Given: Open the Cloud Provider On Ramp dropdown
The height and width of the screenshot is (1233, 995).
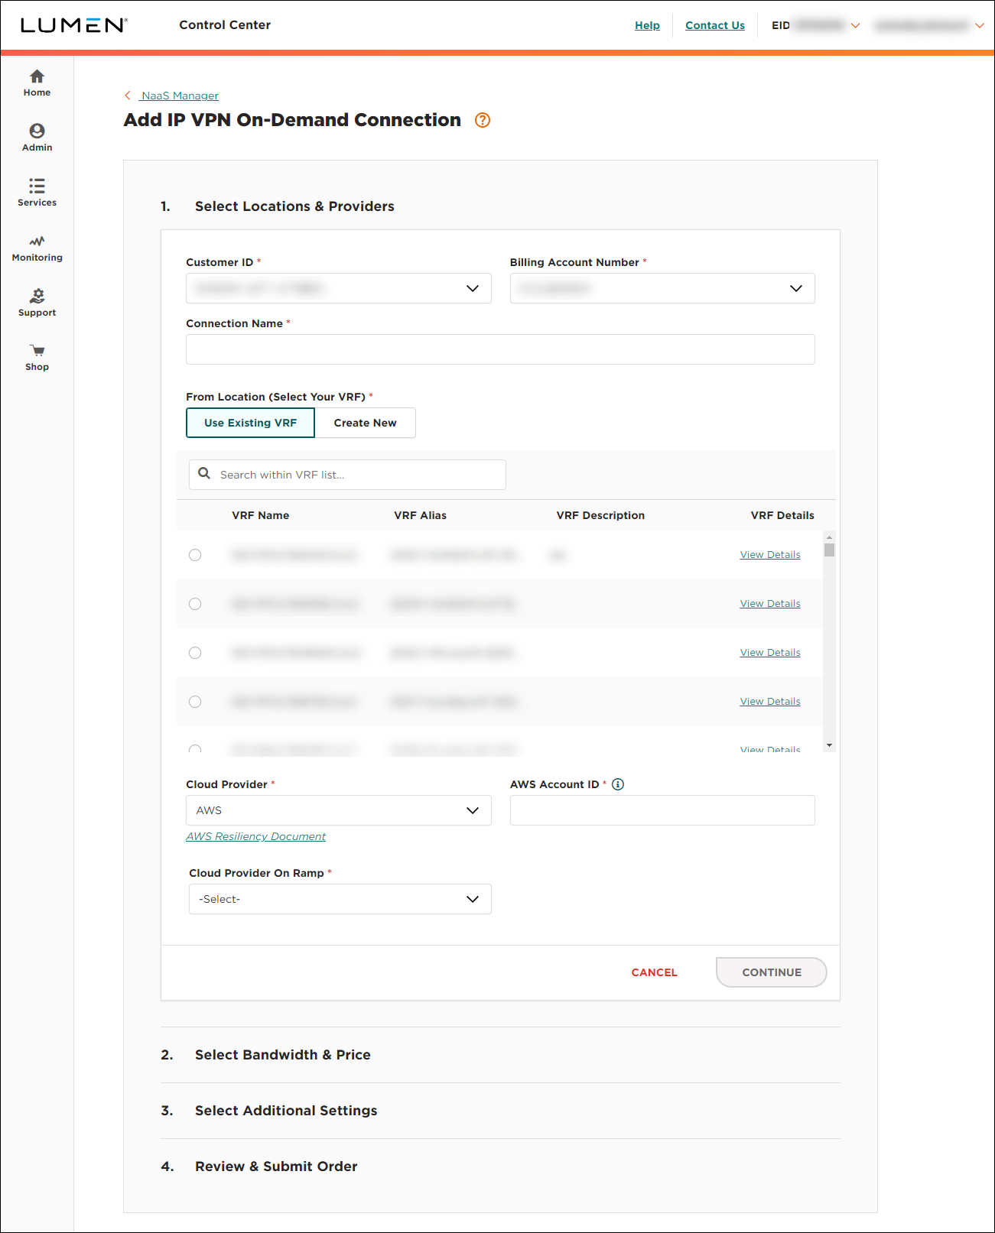Looking at the screenshot, I should click(x=340, y=899).
